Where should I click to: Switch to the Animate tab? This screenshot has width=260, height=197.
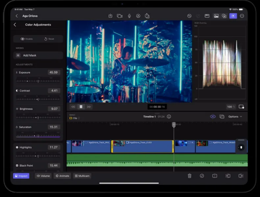click(62, 176)
